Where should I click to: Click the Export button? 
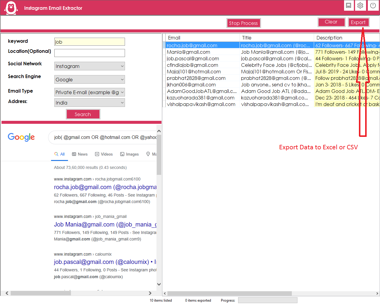point(358,22)
